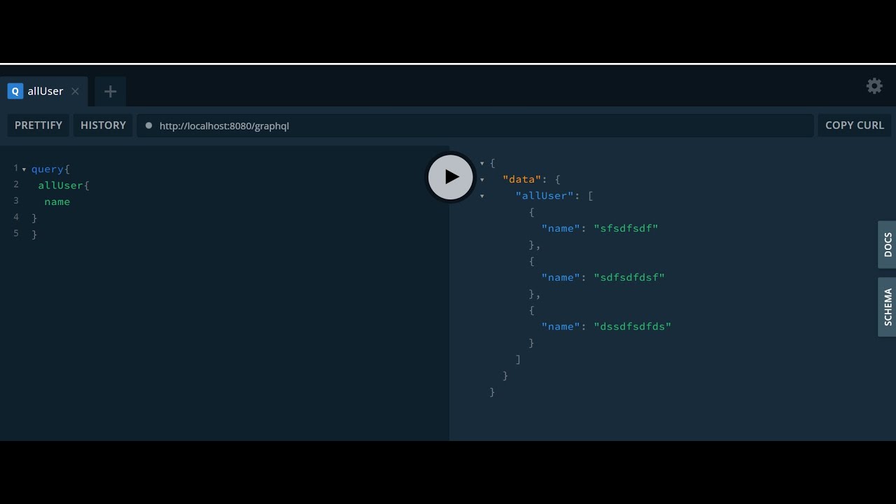Collapse the root response object arrow

(482, 164)
